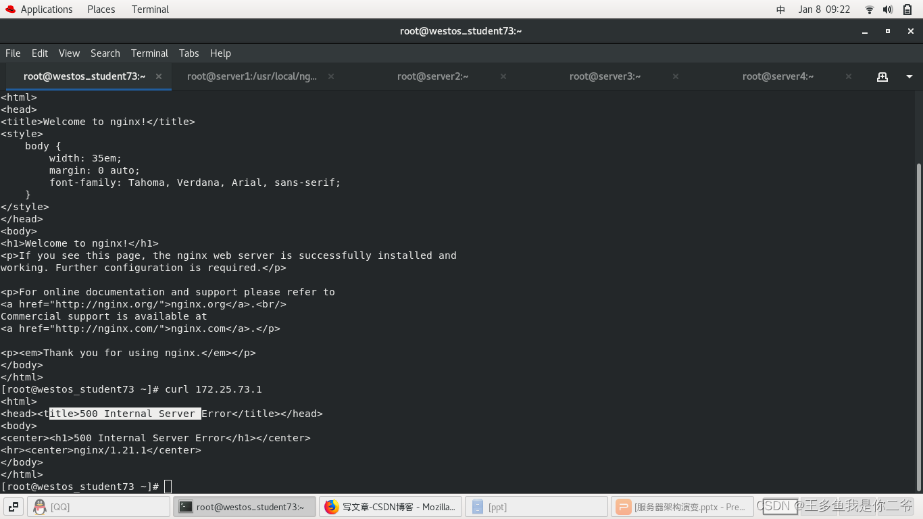Open the ppt taskbar item

tap(537, 507)
